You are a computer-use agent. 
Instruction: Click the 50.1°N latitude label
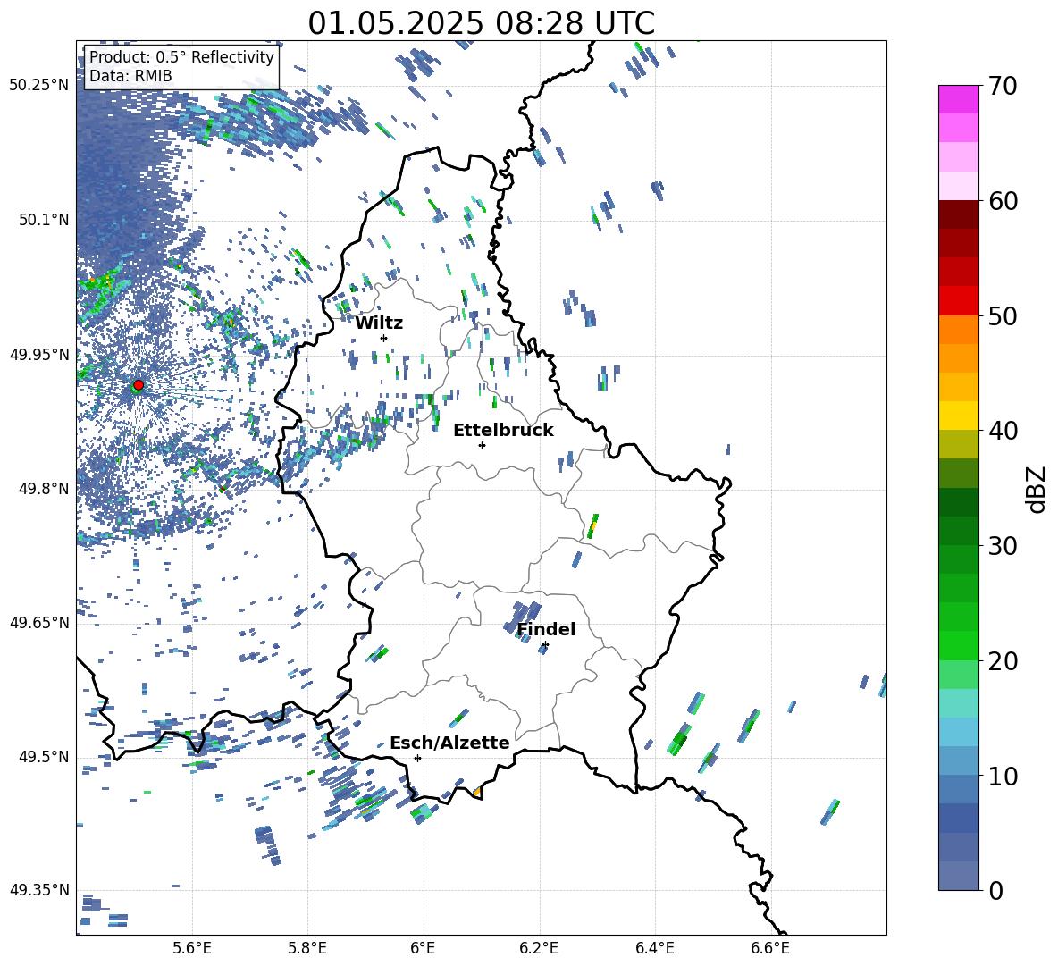pos(43,220)
